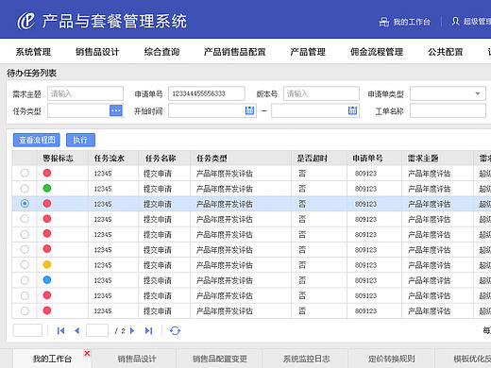Open the 系统管理 menu
This screenshot has height=368, width=491.
pyautogui.click(x=33, y=52)
